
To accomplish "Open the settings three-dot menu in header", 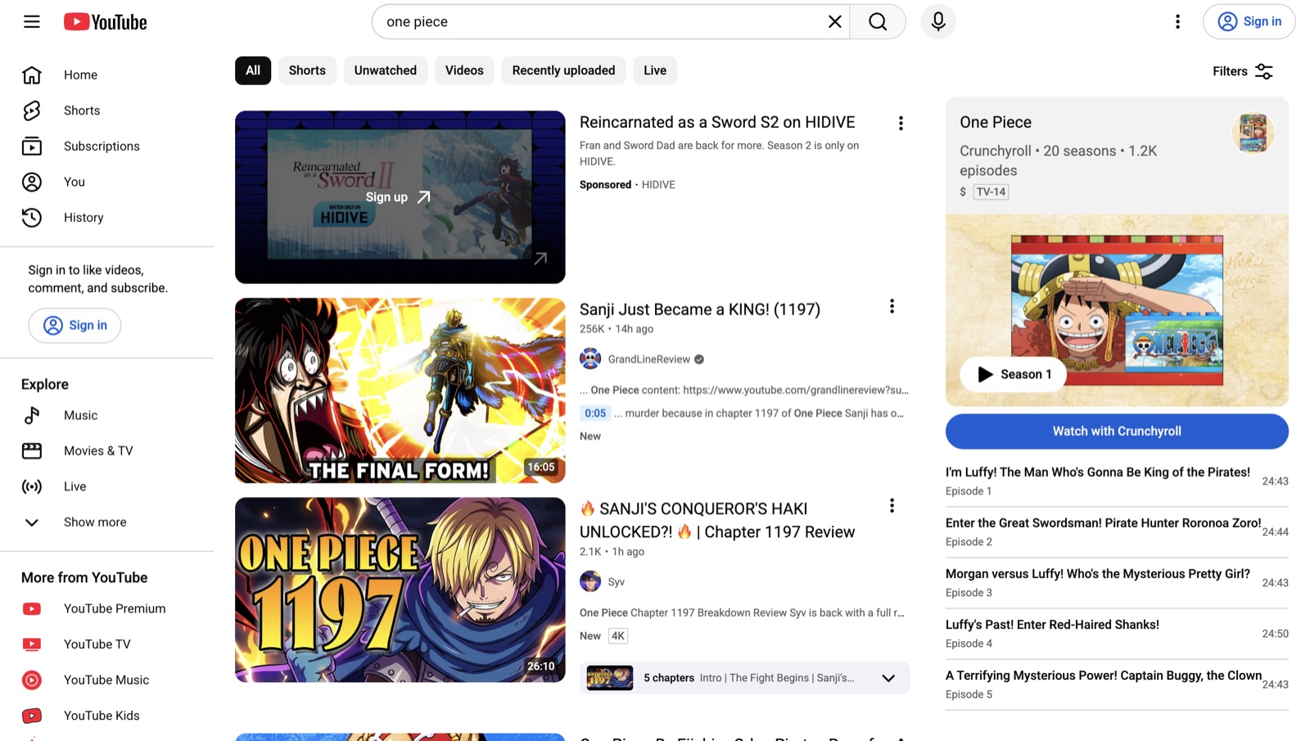I will pyautogui.click(x=1177, y=21).
